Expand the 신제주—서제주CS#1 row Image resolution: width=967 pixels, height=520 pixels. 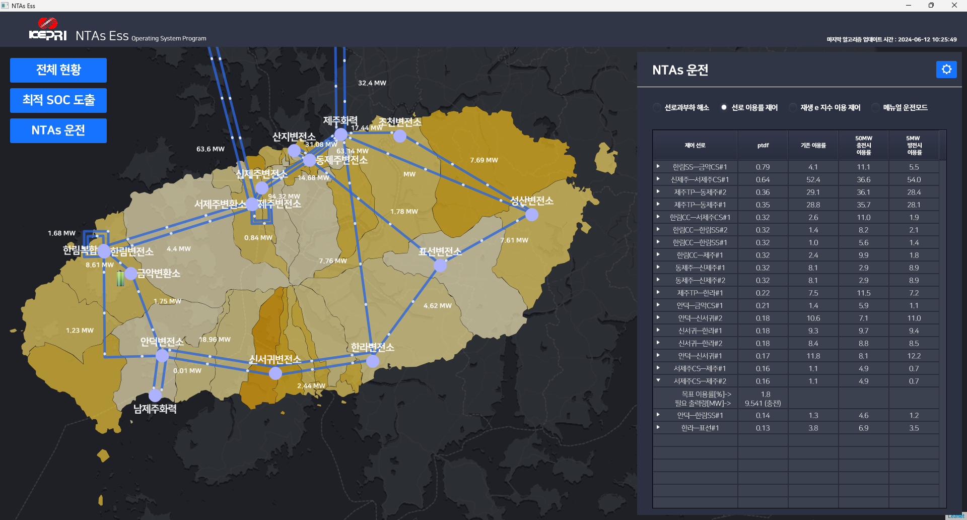click(658, 179)
